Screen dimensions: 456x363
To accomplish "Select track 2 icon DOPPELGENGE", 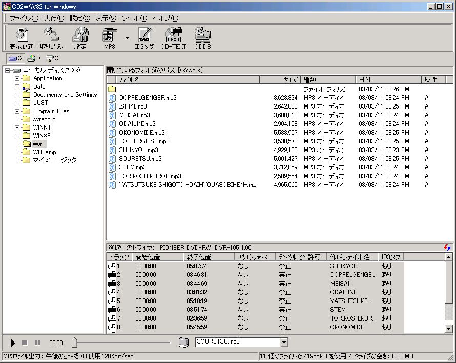I will (112, 274).
